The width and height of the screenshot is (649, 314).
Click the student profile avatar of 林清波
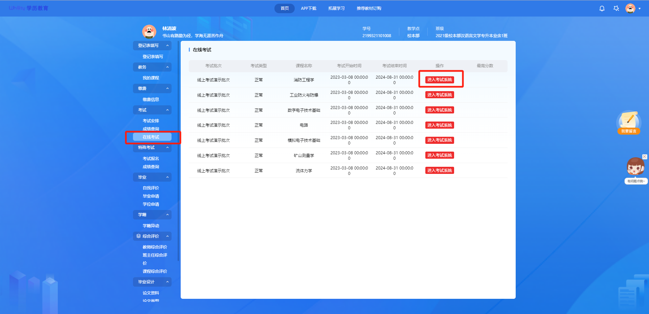pos(149,32)
